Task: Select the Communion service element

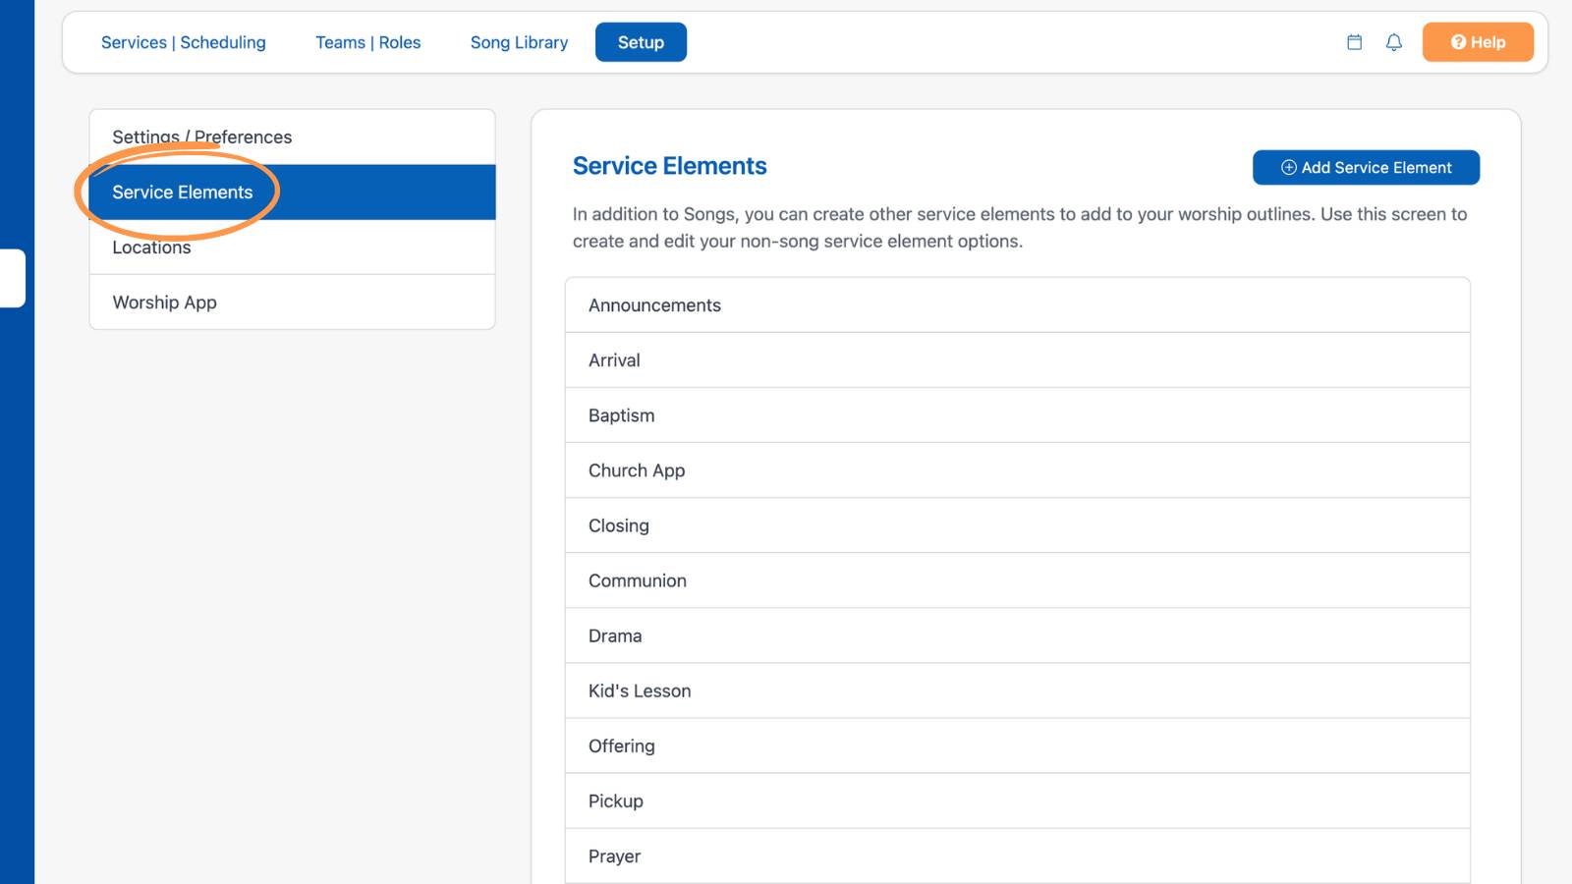Action: coord(1018,580)
